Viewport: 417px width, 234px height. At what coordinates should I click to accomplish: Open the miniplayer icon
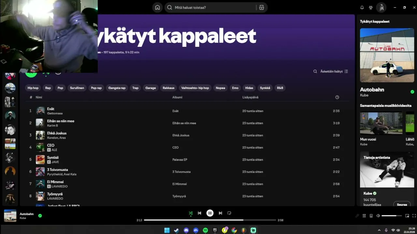tap(407, 216)
